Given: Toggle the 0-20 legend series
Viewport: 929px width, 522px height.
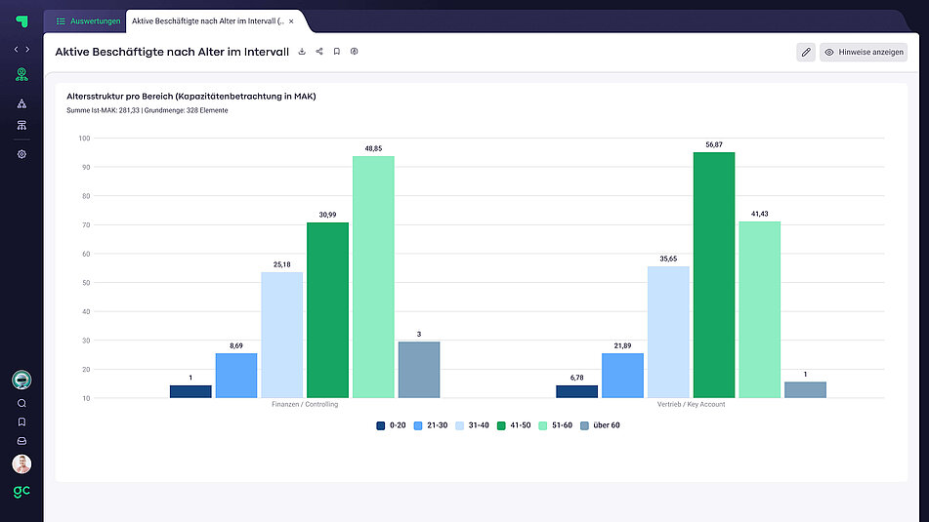Looking at the screenshot, I should pyautogui.click(x=390, y=425).
